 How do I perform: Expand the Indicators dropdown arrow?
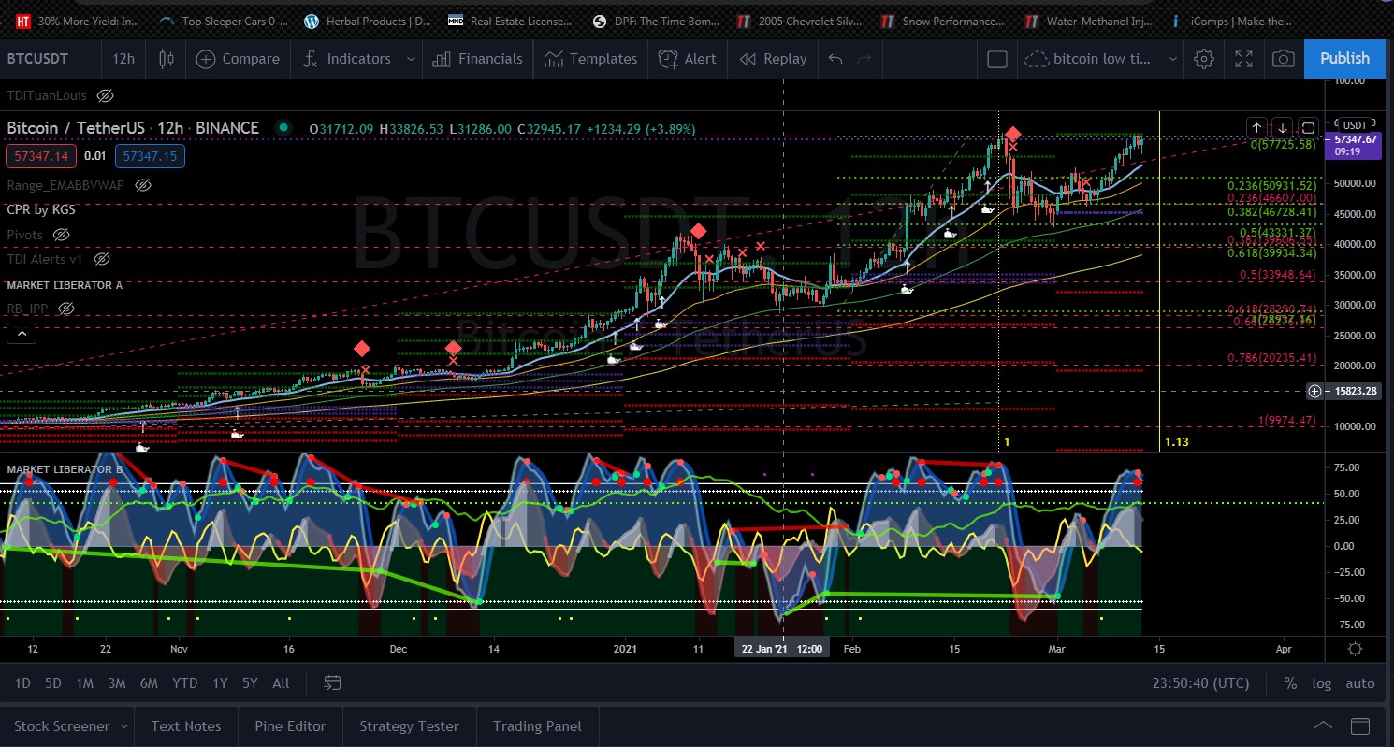point(411,59)
